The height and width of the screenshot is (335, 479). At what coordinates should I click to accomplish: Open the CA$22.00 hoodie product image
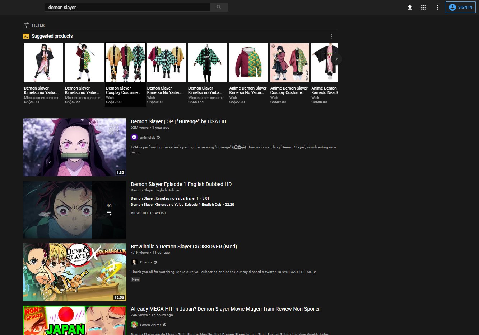(248, 63)
